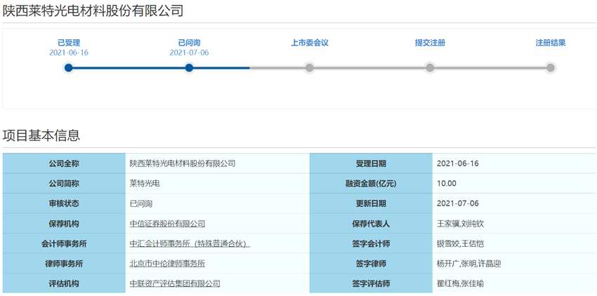Click the 更新日期 header cell
The image size is (597, 296).
click(371, 203)
